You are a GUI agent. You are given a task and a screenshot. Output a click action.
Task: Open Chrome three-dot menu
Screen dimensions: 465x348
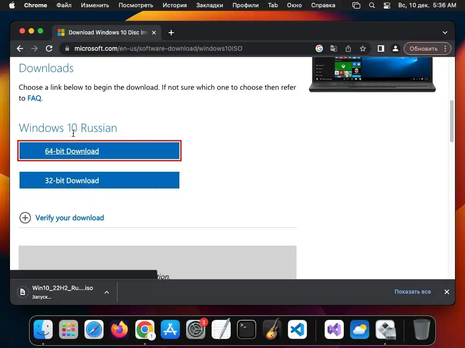445,48
